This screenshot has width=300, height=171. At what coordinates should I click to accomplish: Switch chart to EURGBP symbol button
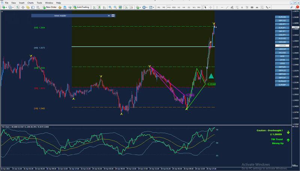click(282, 85)
